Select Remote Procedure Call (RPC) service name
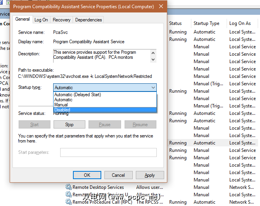The width and height of the screenshot is (260, 206). (x=102, y=202)
